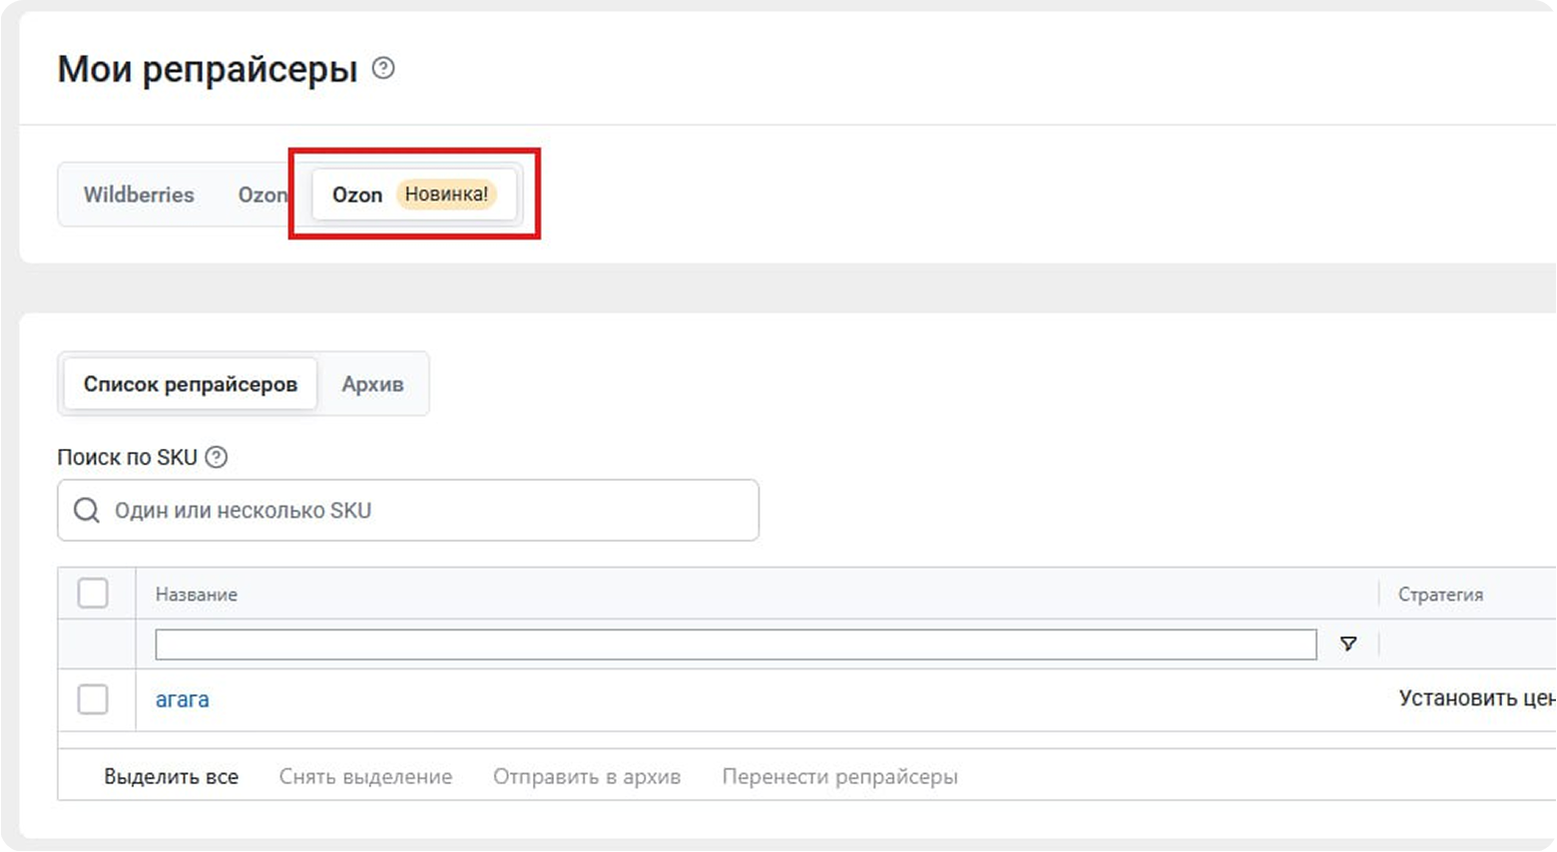Select the first Ozon tab without badge
The width and height of the screenshot is (1557, 852).
point(261,195)
